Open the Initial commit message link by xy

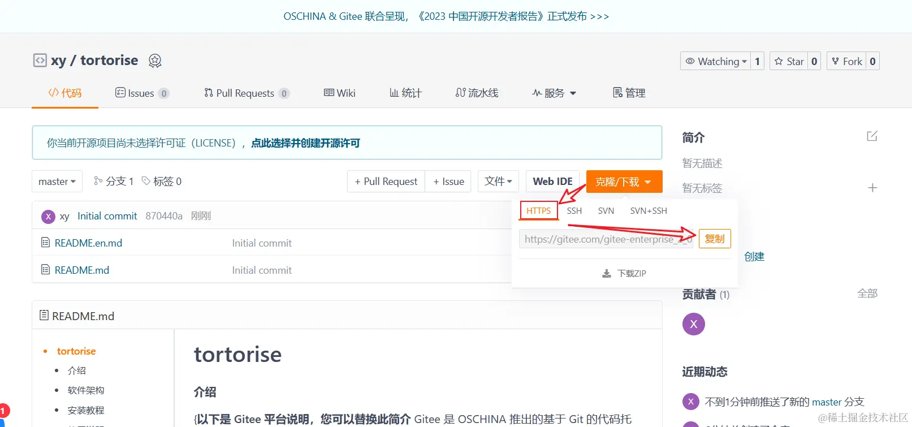[107, 216]
